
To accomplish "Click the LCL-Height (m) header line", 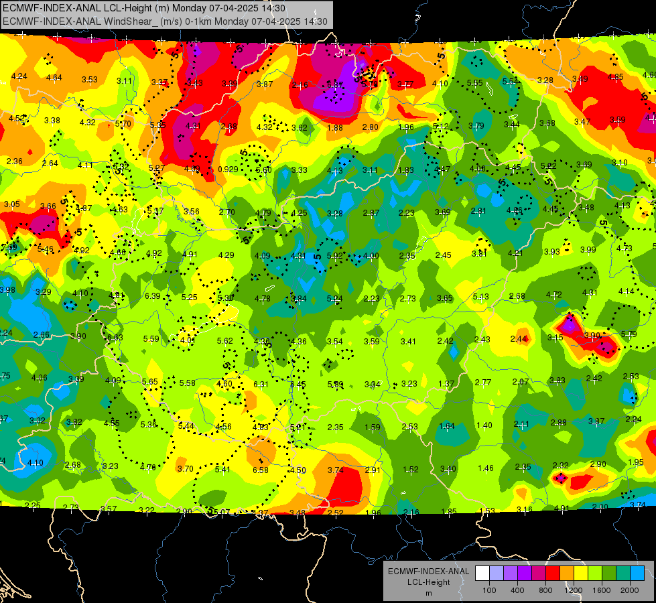I will tap(144, 8).
